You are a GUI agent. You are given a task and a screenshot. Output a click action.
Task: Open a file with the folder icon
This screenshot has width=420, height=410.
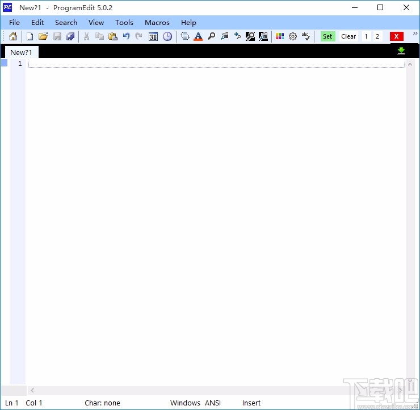[x=43, y=36]
